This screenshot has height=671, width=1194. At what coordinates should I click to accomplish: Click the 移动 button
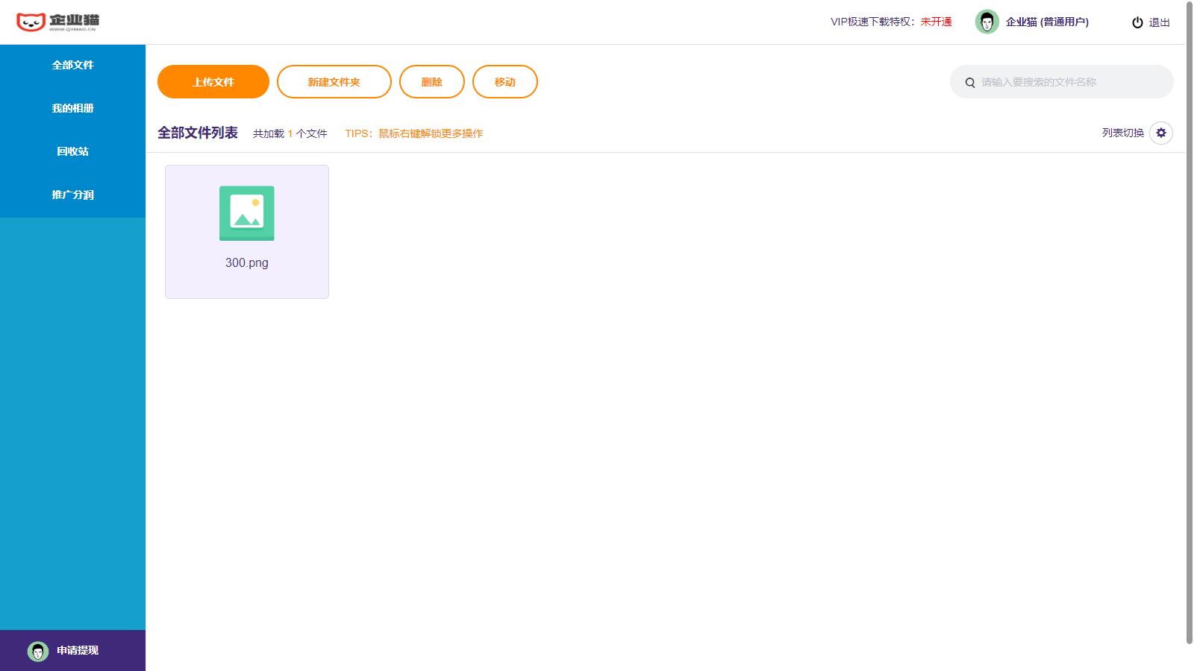click(504, 81)
